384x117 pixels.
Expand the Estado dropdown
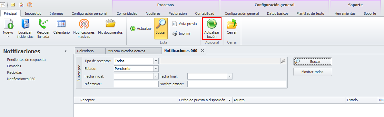pos(156,69)
